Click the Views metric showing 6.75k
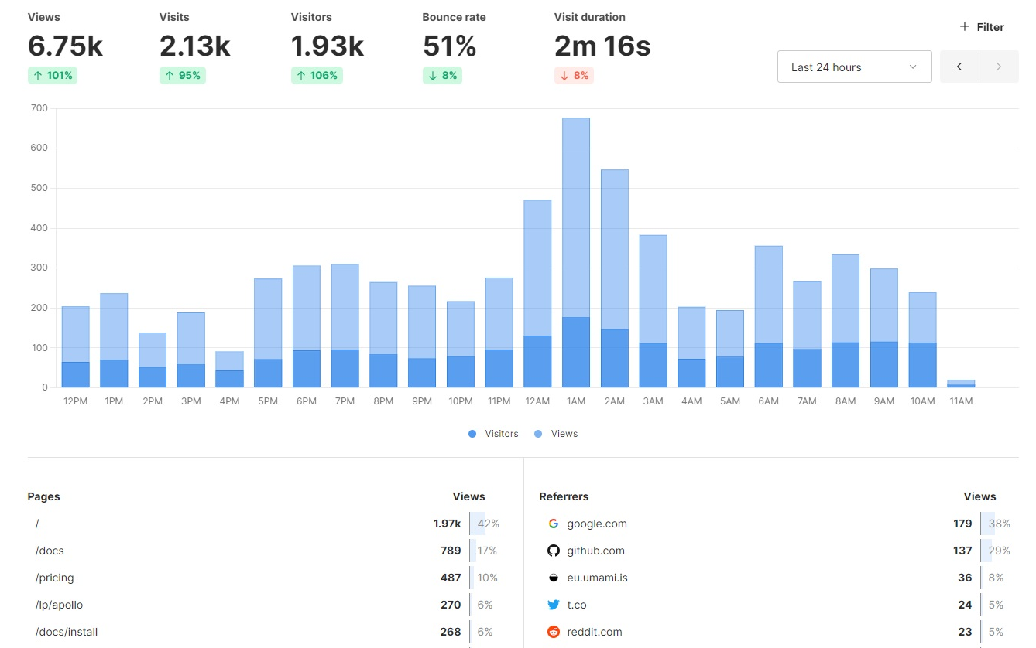 pyautogui.click(x=65, y=46)
